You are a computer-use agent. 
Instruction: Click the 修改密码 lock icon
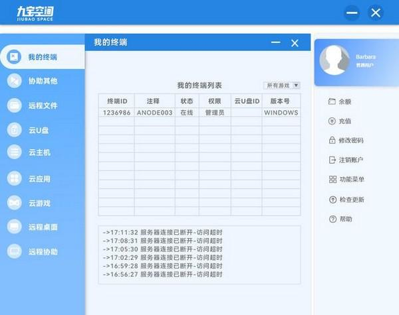[x=332, y=140]
